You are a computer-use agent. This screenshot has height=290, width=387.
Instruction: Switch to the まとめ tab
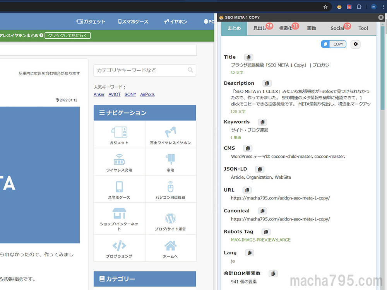coord(234,28)
